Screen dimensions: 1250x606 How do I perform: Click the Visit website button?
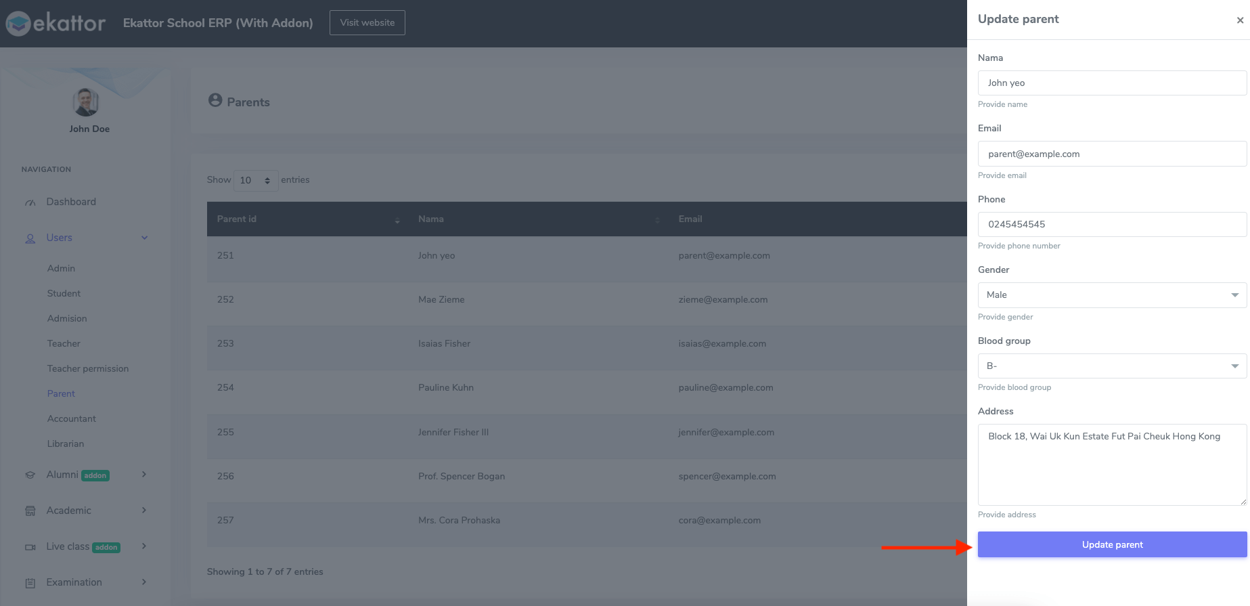pos(367,23)
